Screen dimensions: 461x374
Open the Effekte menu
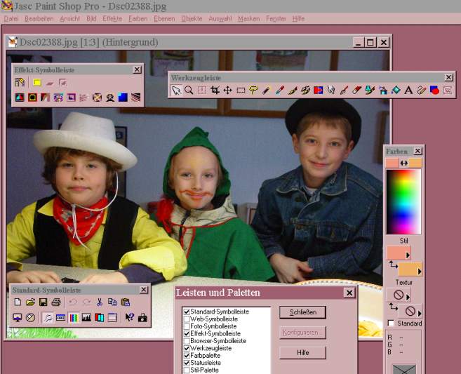pos(112,18)
